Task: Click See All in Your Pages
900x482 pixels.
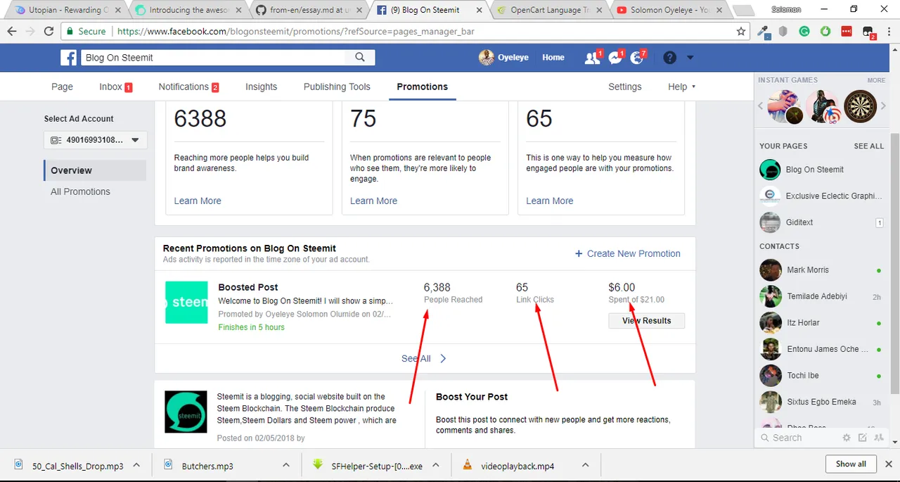Action: [x=869, y=146]
